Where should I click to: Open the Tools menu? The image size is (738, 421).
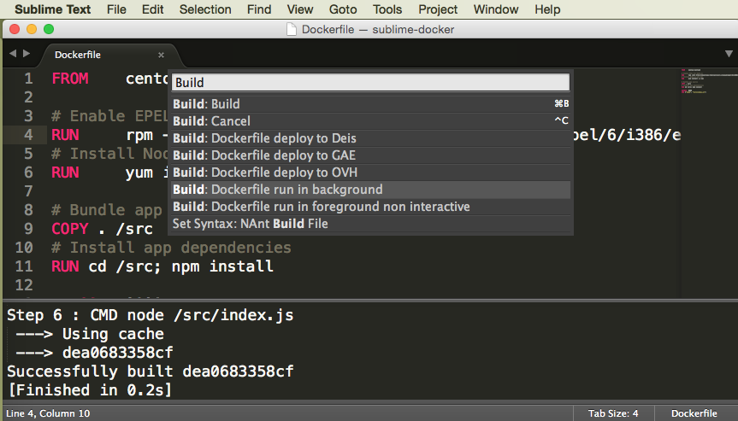[x=387, y=9]
